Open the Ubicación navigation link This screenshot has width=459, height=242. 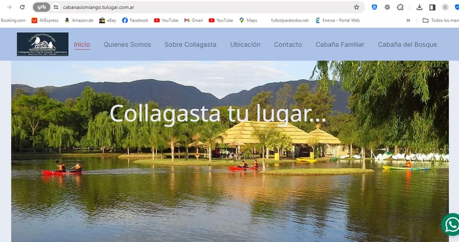tap(245, 45)
